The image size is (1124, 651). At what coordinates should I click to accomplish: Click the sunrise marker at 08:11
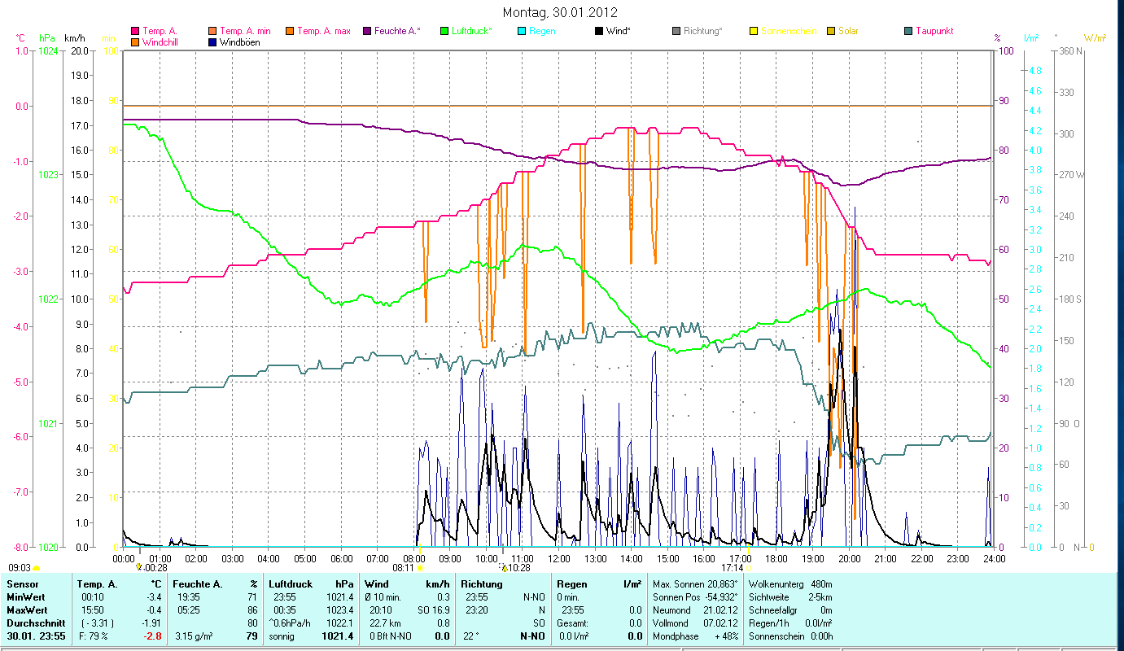pos(421,568)
